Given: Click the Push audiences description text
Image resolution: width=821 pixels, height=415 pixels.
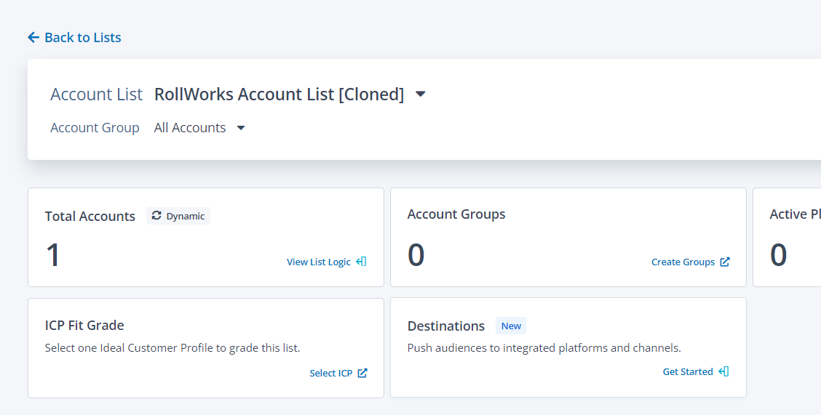Looking at the screenshot, I should click(544, 347).
